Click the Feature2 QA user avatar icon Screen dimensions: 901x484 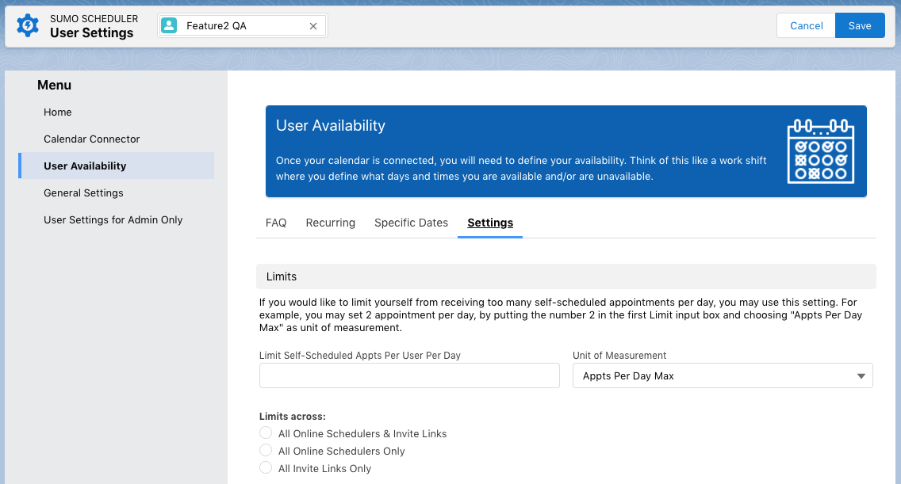[169, 26]
